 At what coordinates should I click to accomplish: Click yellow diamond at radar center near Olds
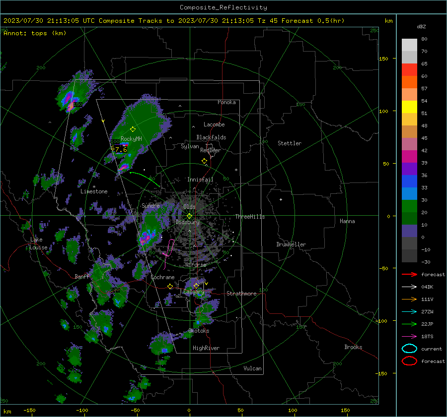click(189, 216)
